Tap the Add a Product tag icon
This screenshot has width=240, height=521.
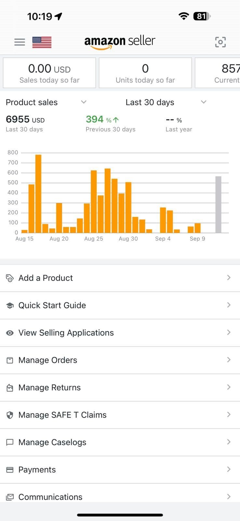[x=10, y=278]
